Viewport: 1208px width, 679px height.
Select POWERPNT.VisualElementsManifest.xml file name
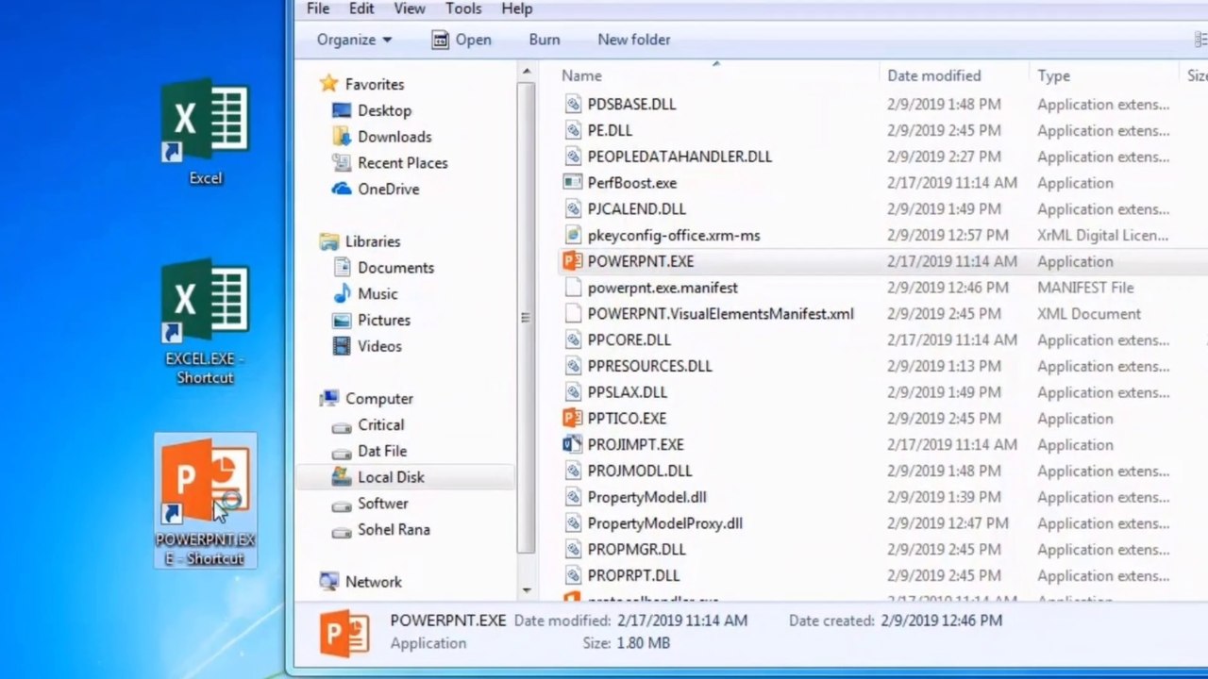[x=720, y=314]
